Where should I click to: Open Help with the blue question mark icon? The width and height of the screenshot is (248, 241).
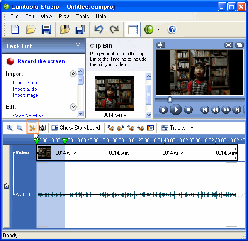coord(172,30)
